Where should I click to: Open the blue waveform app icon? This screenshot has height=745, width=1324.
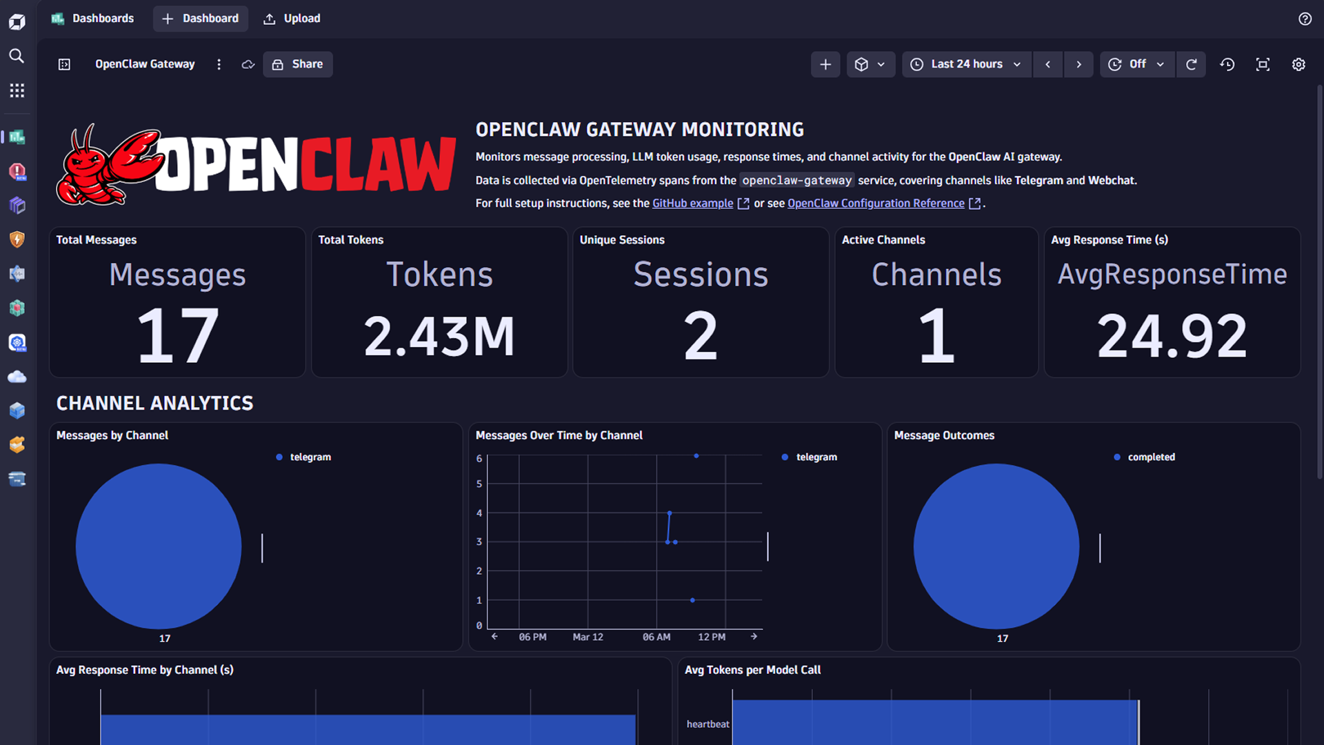17,274
